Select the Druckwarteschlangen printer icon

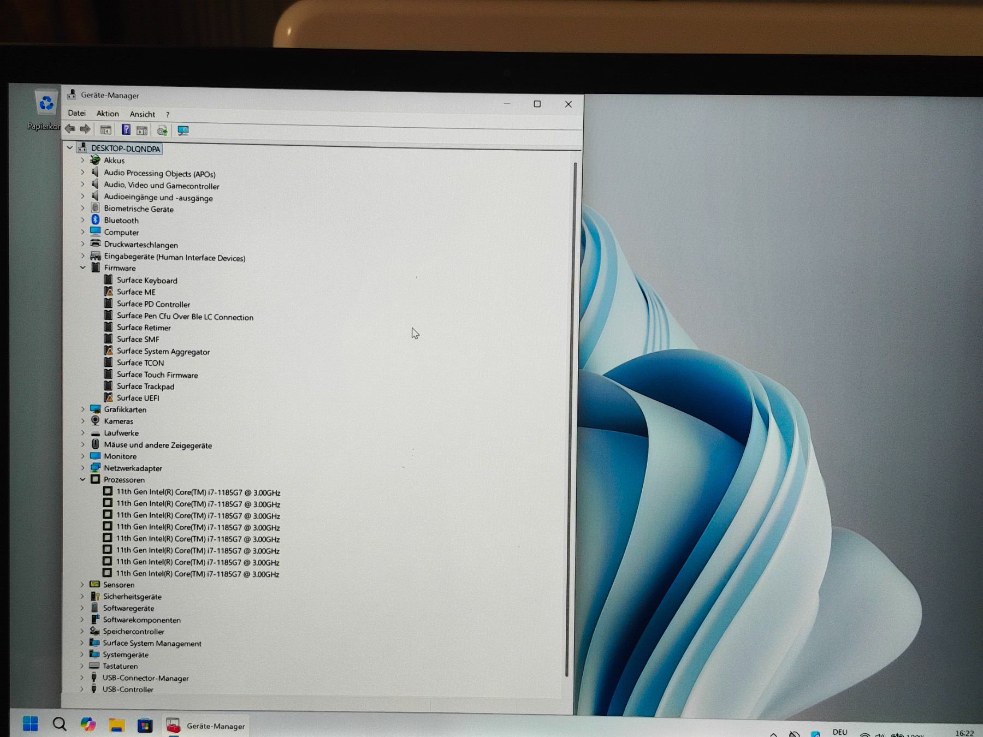[96, 243]
